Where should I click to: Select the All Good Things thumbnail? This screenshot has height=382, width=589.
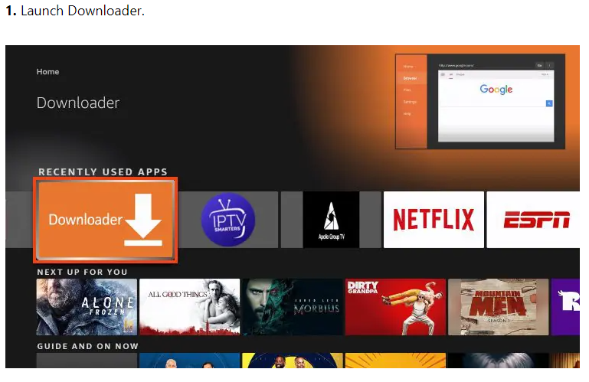click(x=189, y=307)
